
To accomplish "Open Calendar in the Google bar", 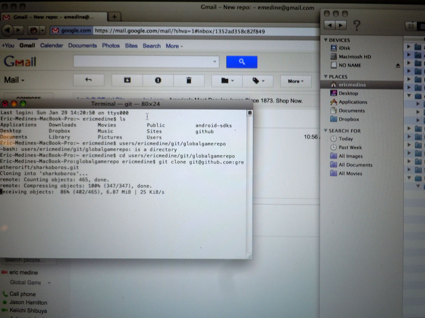I will [51, 45].
